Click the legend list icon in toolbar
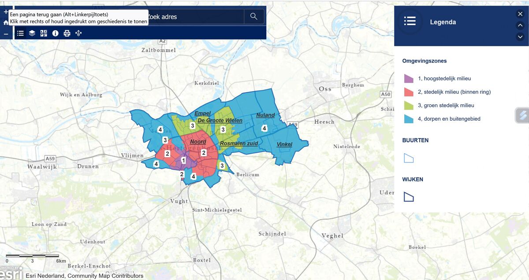The width and height of the screenshot is (529, 280). (x=20, y=33)
